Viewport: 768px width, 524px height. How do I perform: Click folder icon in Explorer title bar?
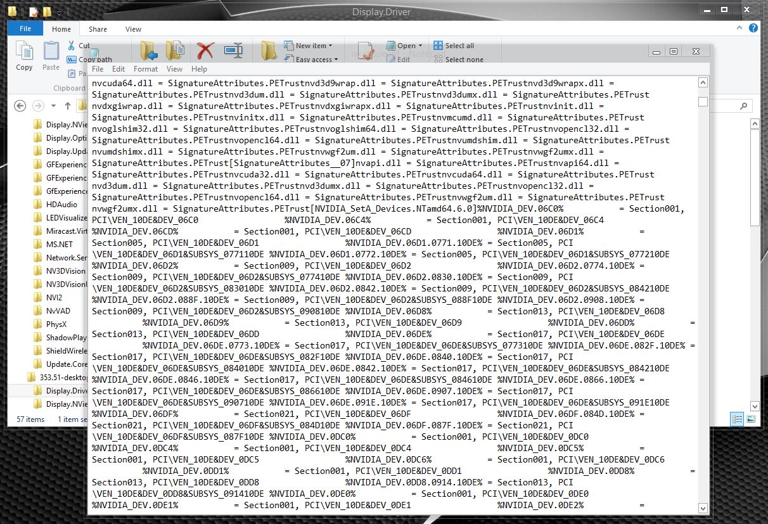click(12, 11)
